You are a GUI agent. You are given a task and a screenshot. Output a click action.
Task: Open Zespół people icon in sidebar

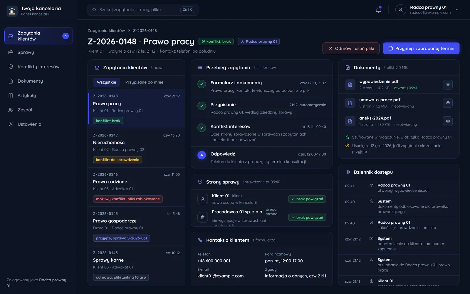(11, 110)
